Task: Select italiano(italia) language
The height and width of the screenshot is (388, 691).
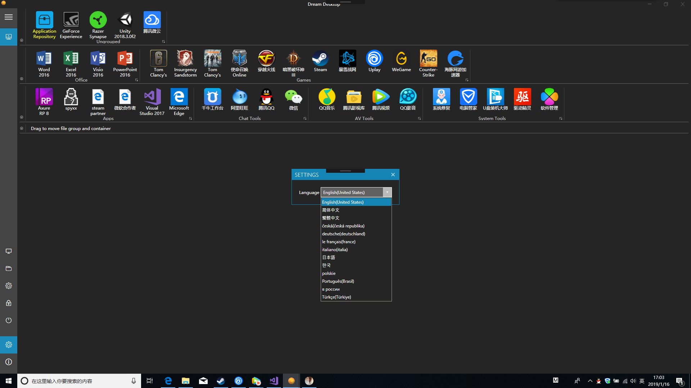Action: pyautogui.click(x=356, y=250)
